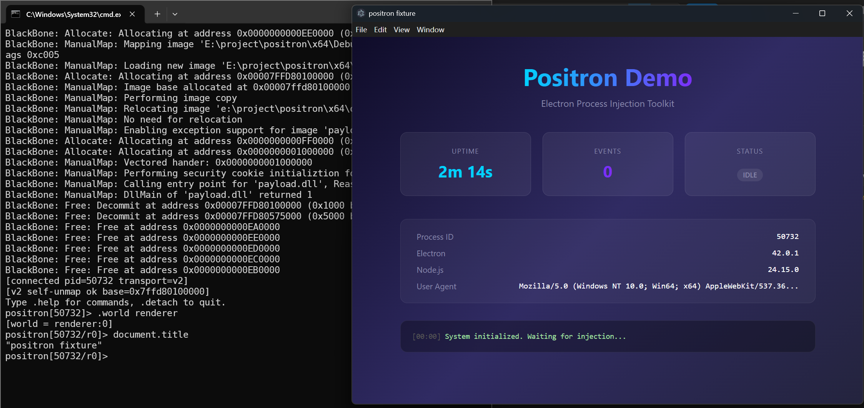
Task: Click the Free at address 0x0000000000EA0000 line
Action: [x=143, y=227]
